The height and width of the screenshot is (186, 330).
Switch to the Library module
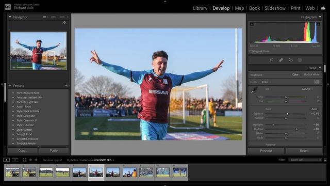pos(200,8)
